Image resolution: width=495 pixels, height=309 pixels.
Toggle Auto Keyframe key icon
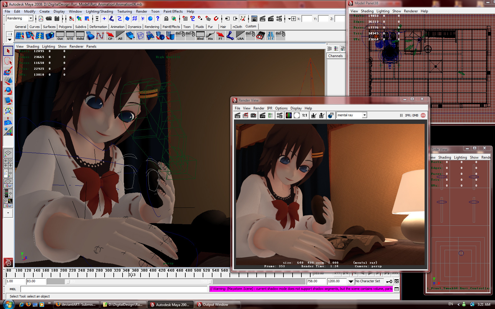click(x=389, y=281)
